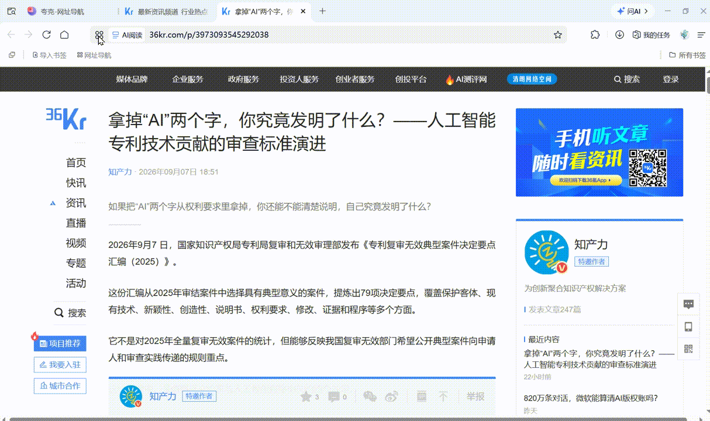Switch to the 最新资讯频道 行业热点 tab
The width and height of the screenshot is (710, 421).
click(167, 11)
